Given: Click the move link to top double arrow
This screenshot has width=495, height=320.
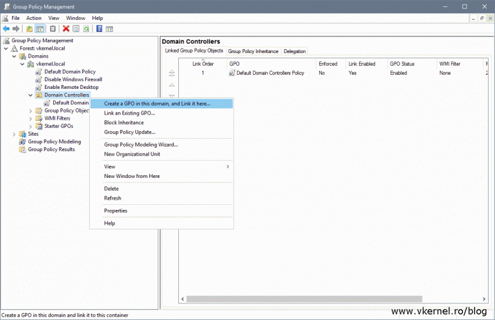Looking at the screenshot, I should pos(172,73).
